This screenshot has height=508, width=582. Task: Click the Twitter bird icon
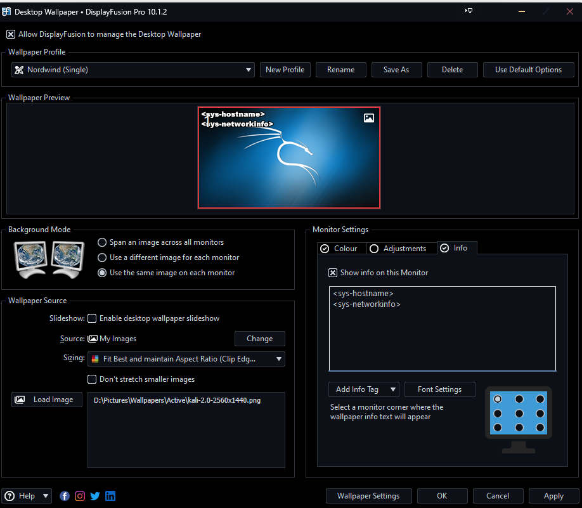[95, 496]
